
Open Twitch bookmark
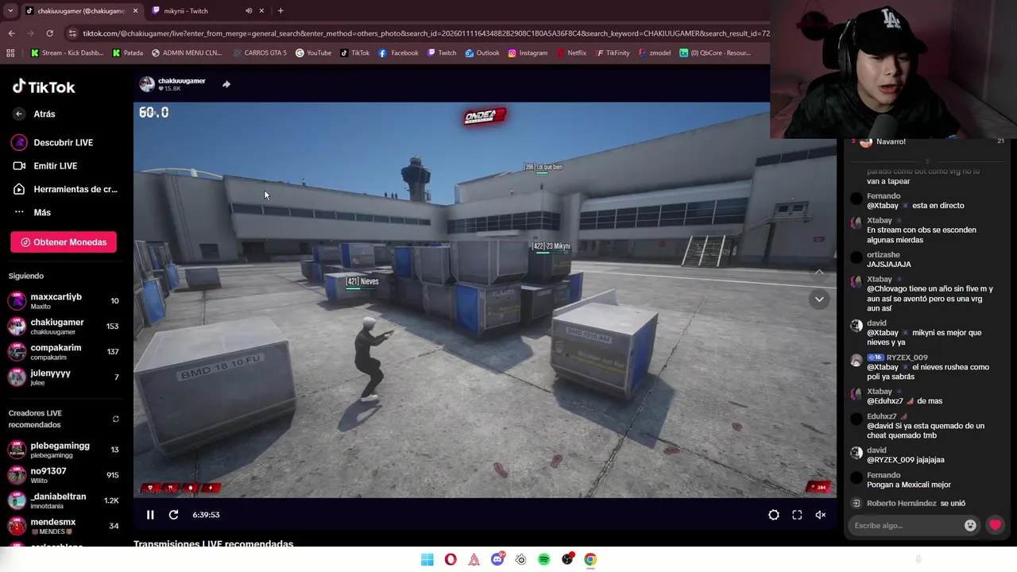coord(442,53)
